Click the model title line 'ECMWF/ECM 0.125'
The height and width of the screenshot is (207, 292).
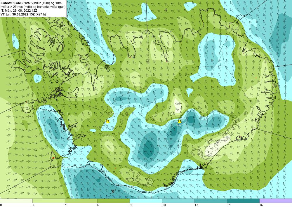(x=15, y=3)
